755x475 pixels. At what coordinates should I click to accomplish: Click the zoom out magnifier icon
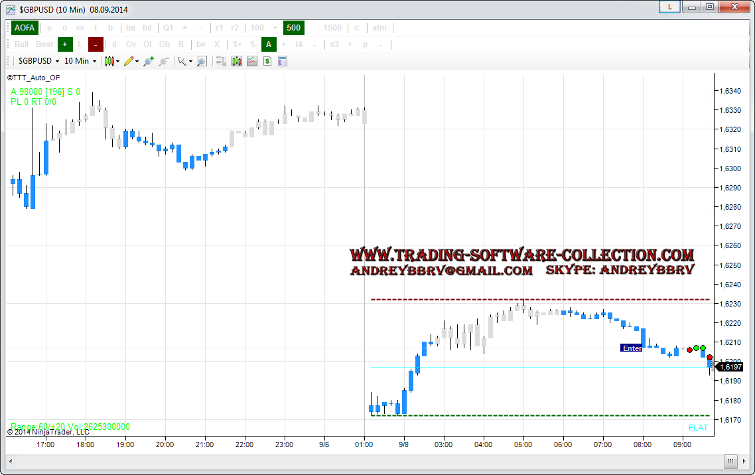pyautogui.click(x=163, y=61)
